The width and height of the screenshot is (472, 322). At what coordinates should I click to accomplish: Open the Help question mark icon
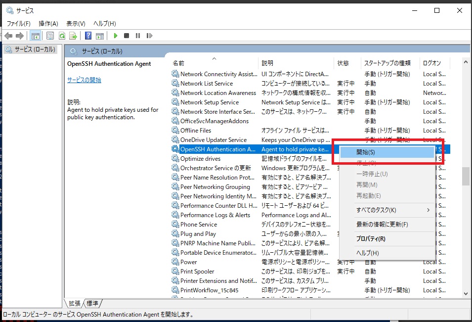pos(88,36)
